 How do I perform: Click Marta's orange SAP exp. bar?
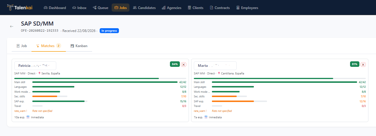pyautogui.click(x=233, y=101)
